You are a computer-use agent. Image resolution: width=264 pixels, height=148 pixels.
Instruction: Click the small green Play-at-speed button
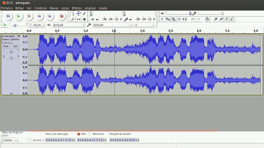pyautogui.click(x=5, y=25)
